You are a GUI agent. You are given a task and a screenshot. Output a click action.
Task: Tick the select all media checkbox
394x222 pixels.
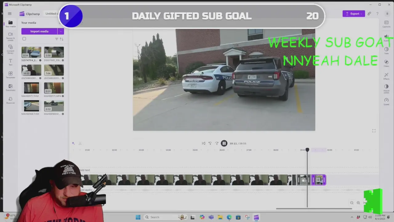(x=24, y=39)
